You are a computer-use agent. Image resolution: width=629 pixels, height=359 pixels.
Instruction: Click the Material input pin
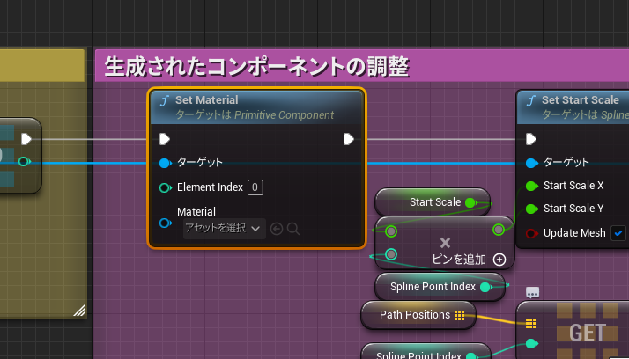(x=165, y=223)
